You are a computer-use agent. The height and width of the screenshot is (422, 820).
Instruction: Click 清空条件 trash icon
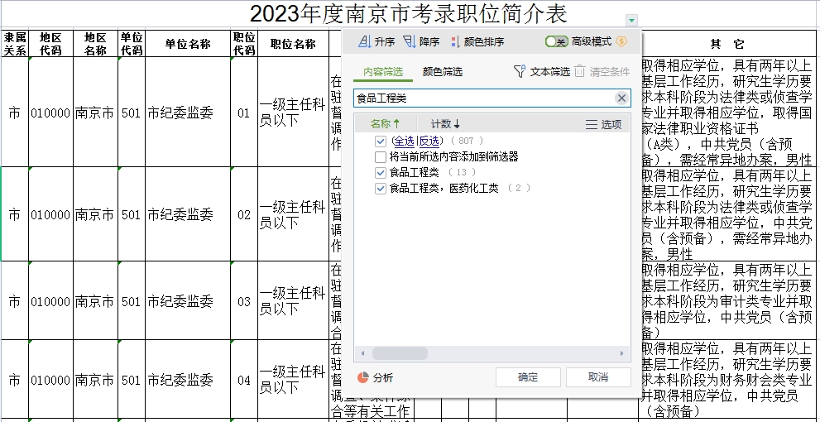(x=579, y=72)
